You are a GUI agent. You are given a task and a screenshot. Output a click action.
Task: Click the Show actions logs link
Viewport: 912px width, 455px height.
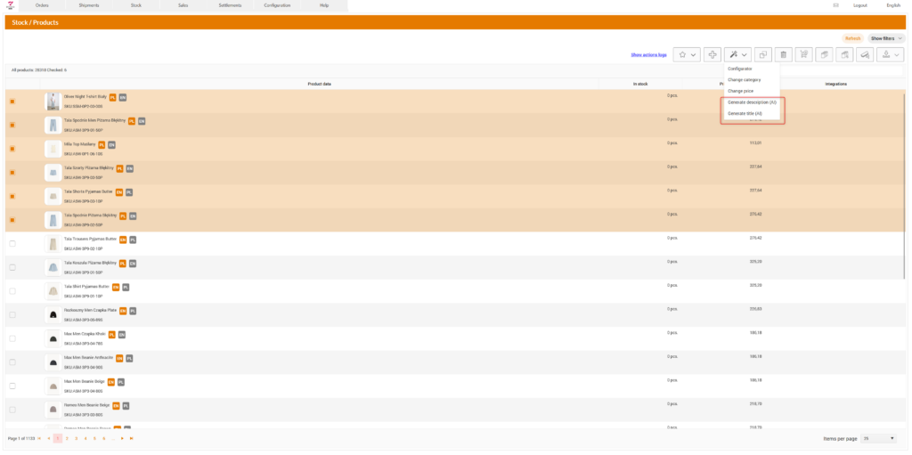coord(648,54)
